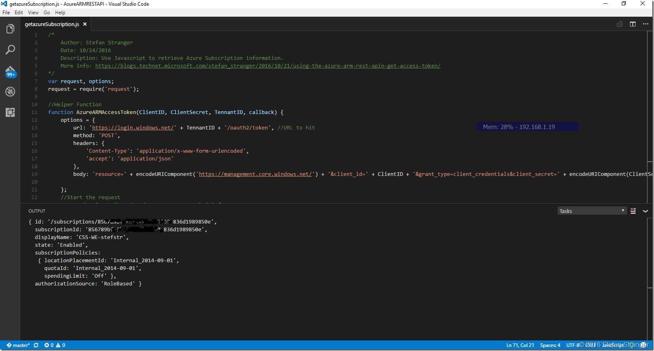This screenshot has width=654, height=351.
Task: Click the UTF-8 encoding indicator
Action: pos(573,345)
